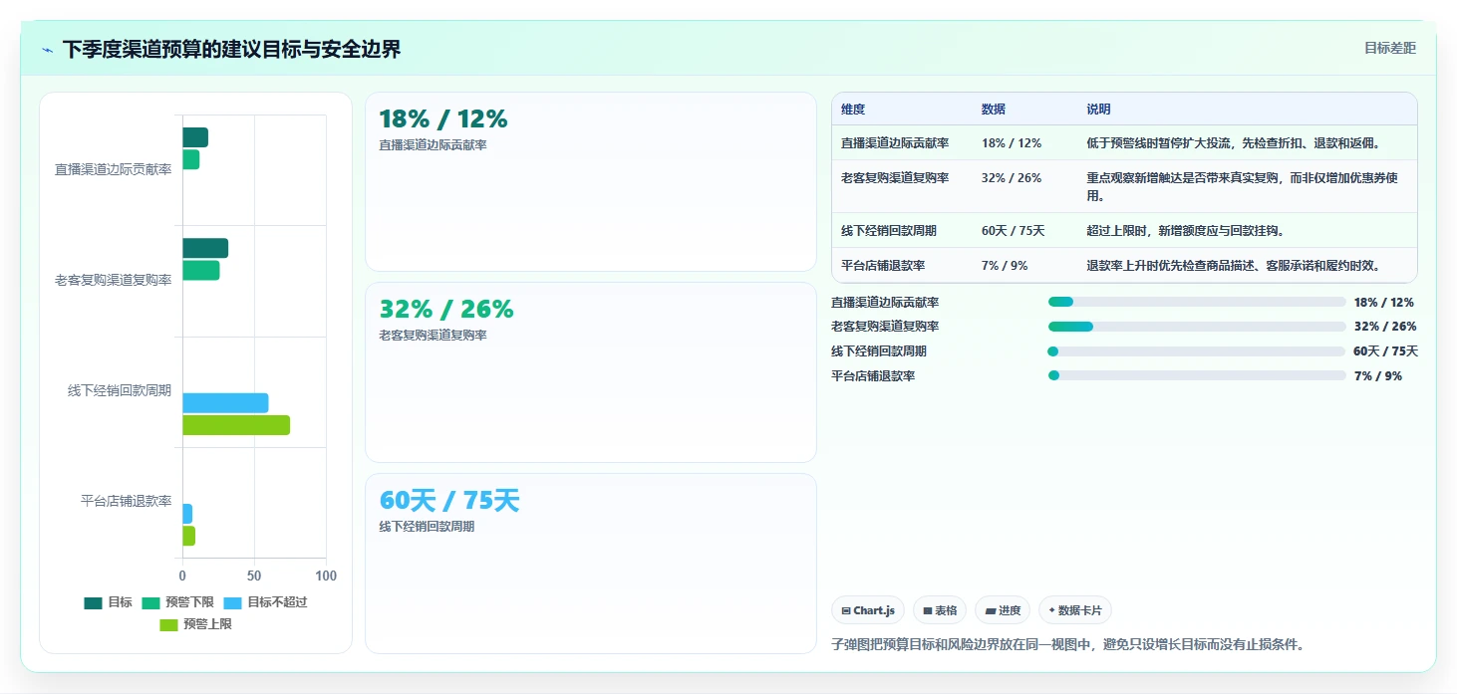Click table value 32% / 26%
The width and height of the screenshot is (1457, 694).
point(1012,178)
